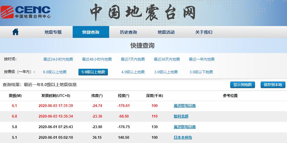Click the 显示到地图 button

[243, 85]
